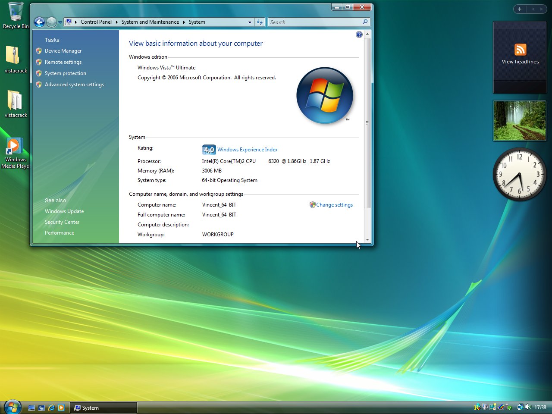Expand the arrow after Control Panel breadcrumb

coord(116,22)
